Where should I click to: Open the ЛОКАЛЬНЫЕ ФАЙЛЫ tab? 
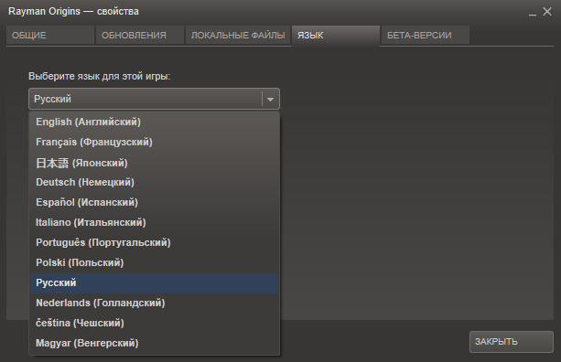coord(238,35)
